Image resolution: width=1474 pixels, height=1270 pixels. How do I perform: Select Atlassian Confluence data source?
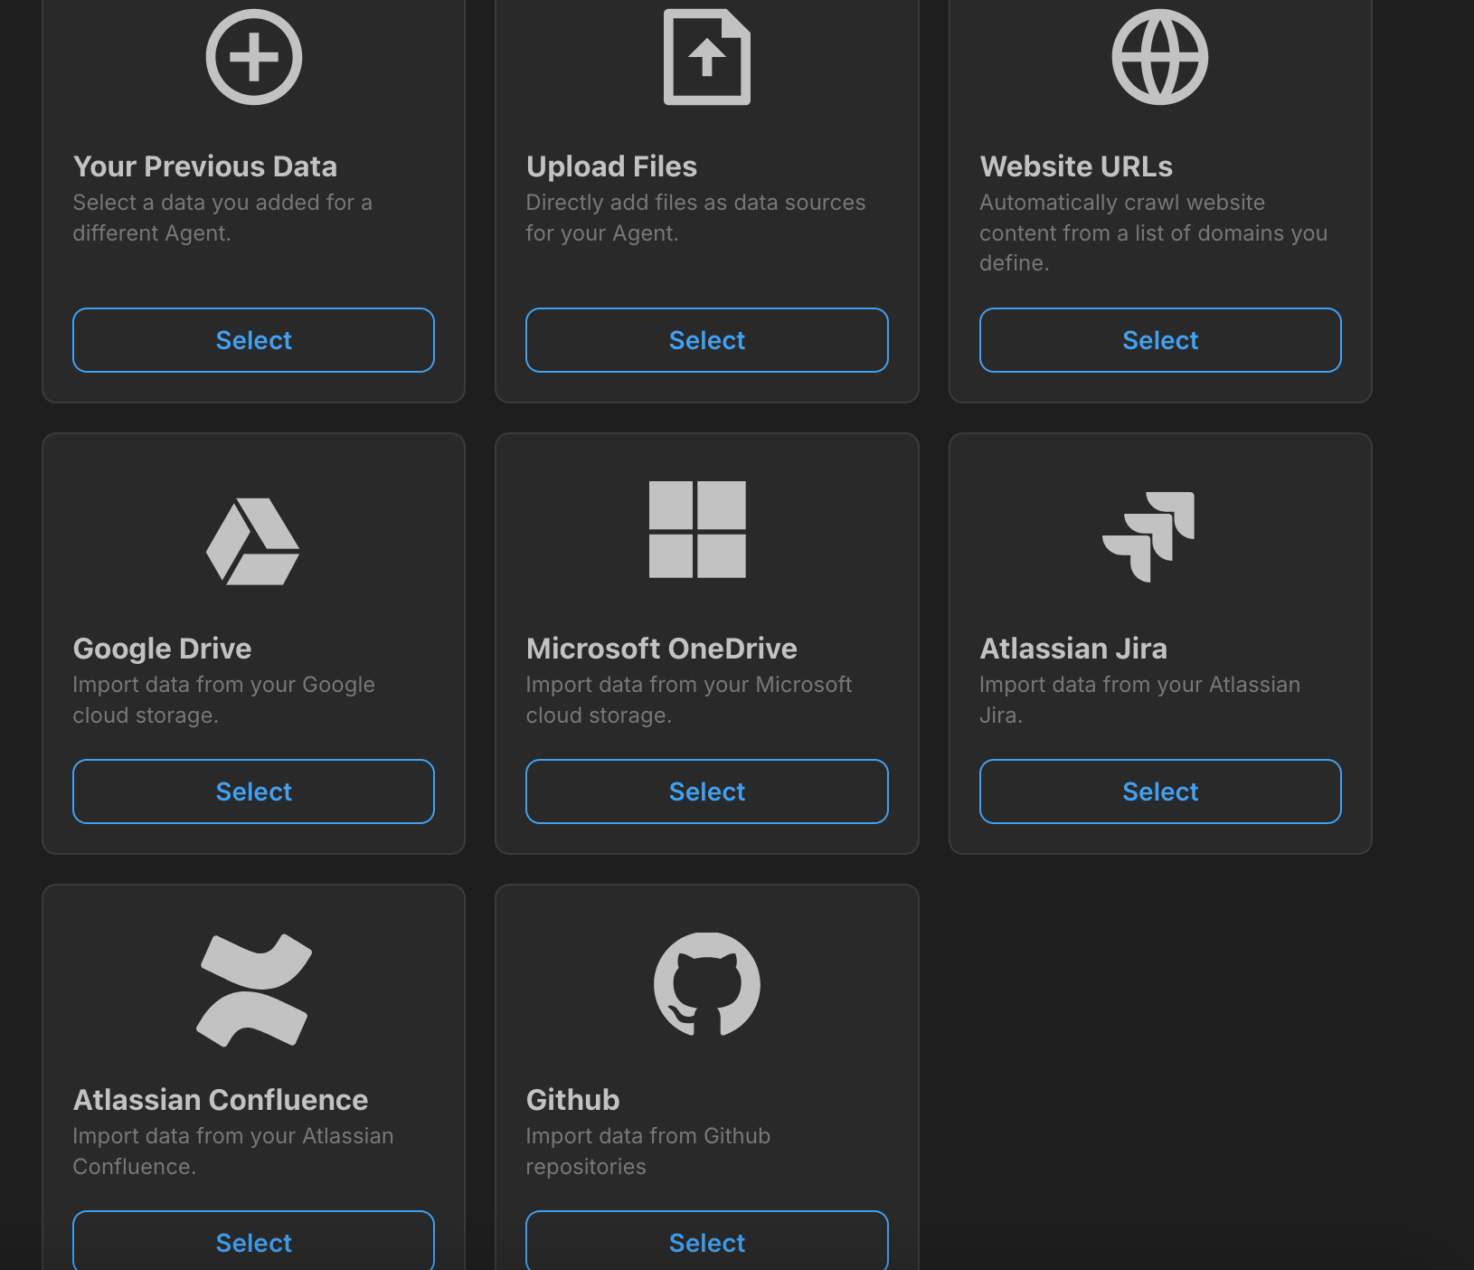[253, 1240]
